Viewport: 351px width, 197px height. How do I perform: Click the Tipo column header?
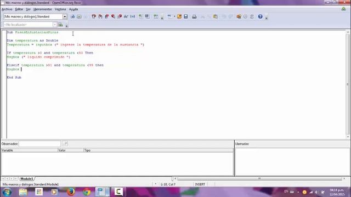tap(158, 150)
